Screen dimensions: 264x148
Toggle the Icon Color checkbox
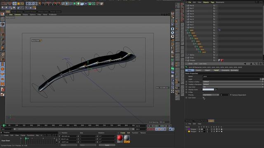pos(203,98)
